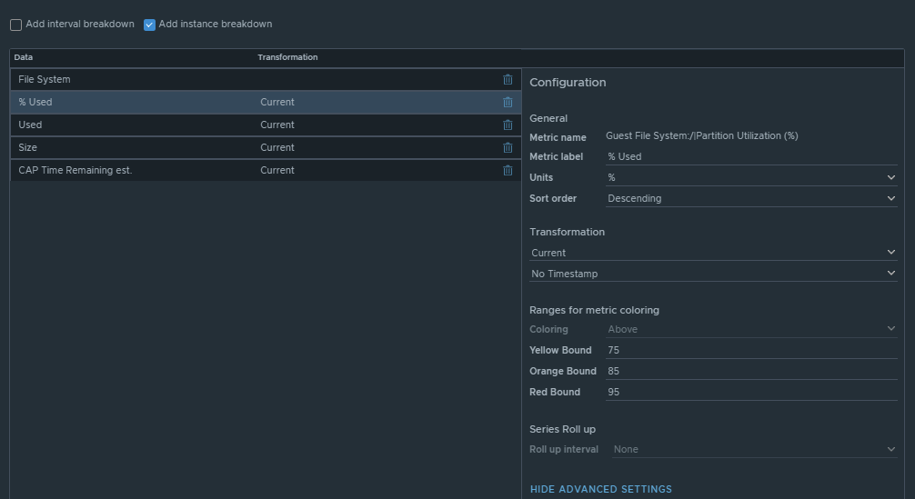The image size is (915, 499).
Task: Click the Yellow Bound input field
Action: coord(750,350)
